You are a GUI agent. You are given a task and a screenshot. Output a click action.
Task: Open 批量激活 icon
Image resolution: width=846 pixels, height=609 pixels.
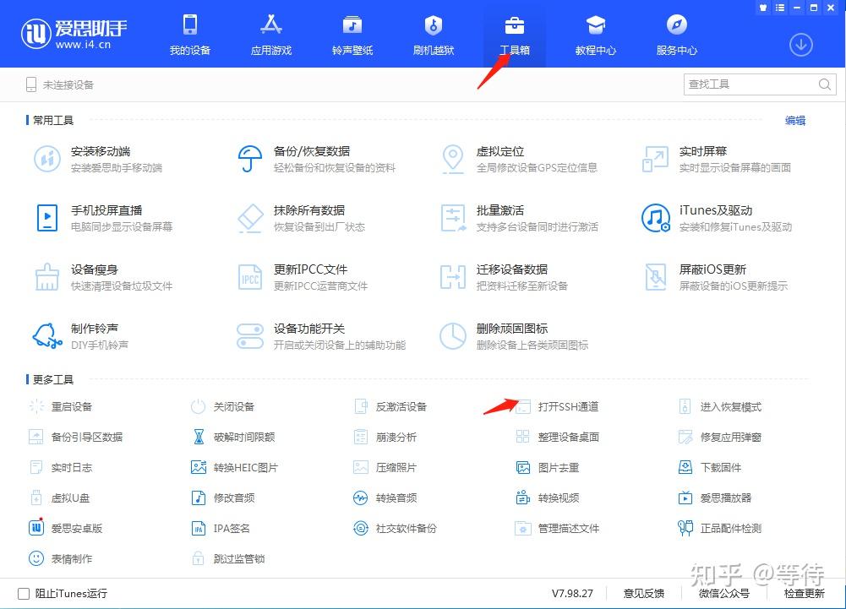[453, 218]
